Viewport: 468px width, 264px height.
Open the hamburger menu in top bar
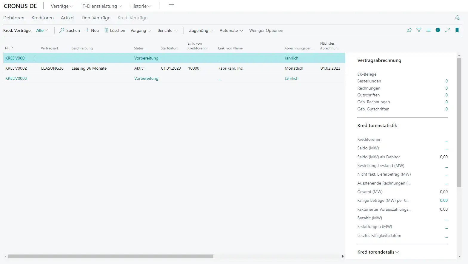click(171, 6)
